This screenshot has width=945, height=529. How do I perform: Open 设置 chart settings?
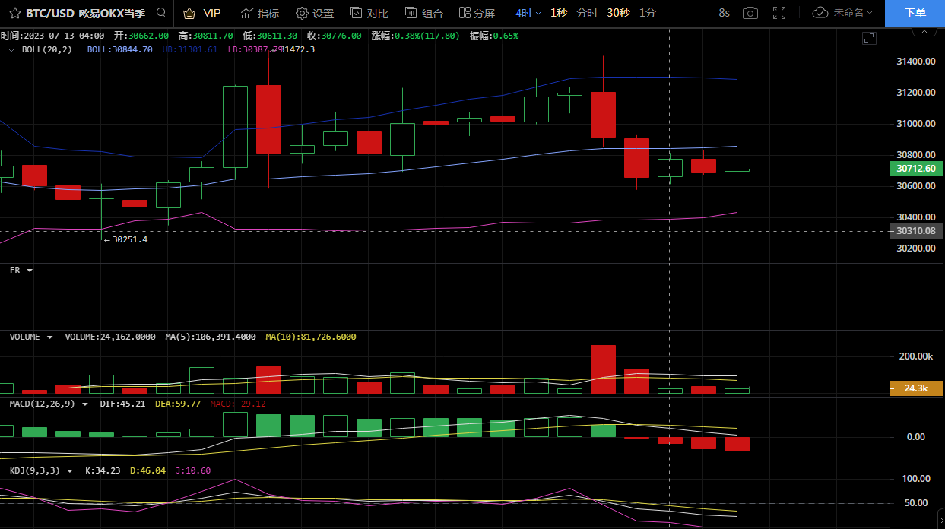(315, 13)
